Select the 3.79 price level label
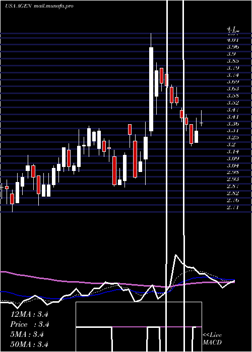This screenshot has width=252, height=352. pyautogui.click(x=233, y=68)
